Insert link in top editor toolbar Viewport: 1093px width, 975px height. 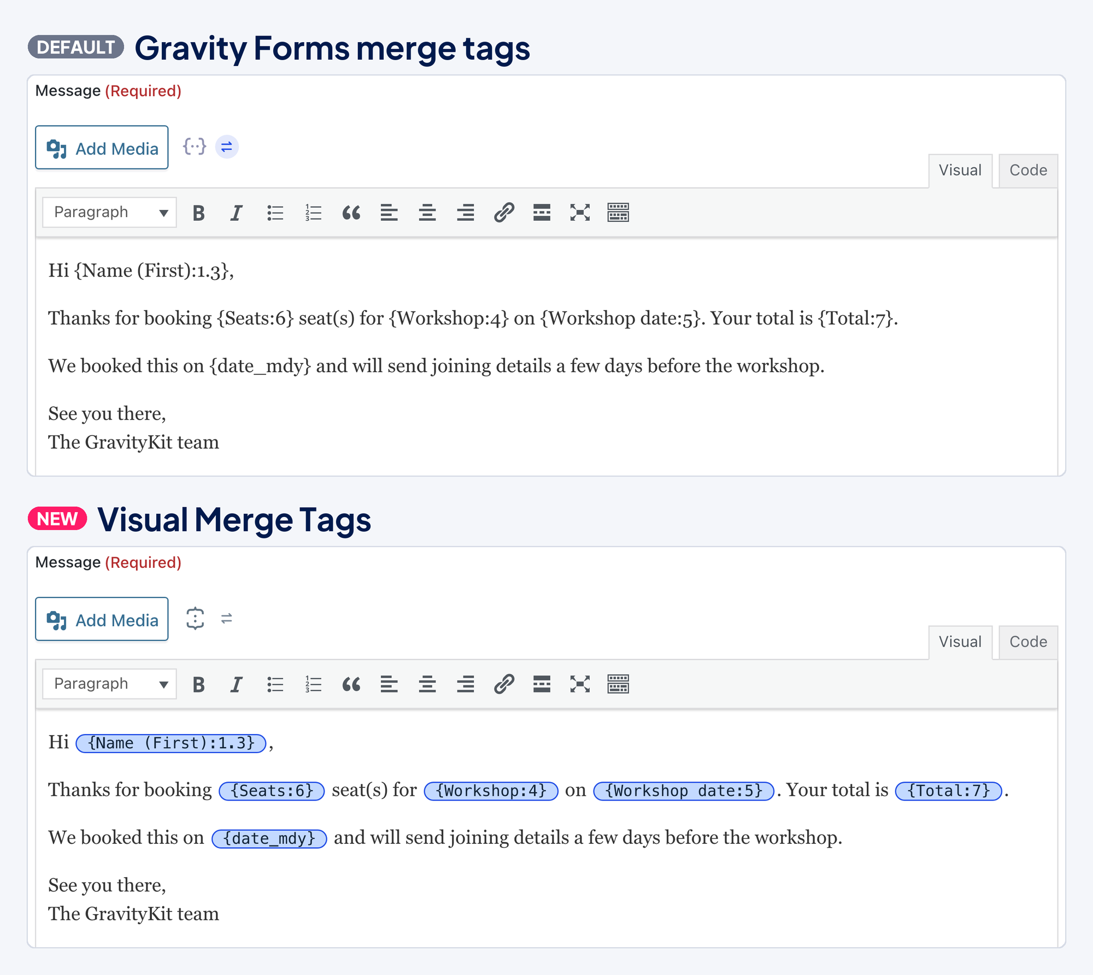tap(504, 213)
